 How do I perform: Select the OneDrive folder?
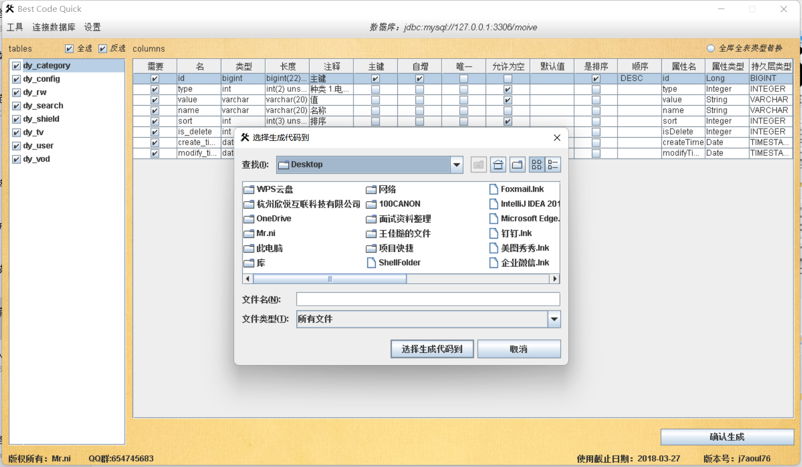coord(267,219)
